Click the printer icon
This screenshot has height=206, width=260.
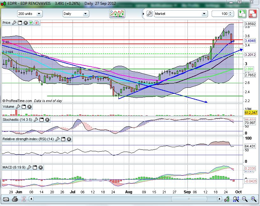pyautogui.click(x=15, y=199)
